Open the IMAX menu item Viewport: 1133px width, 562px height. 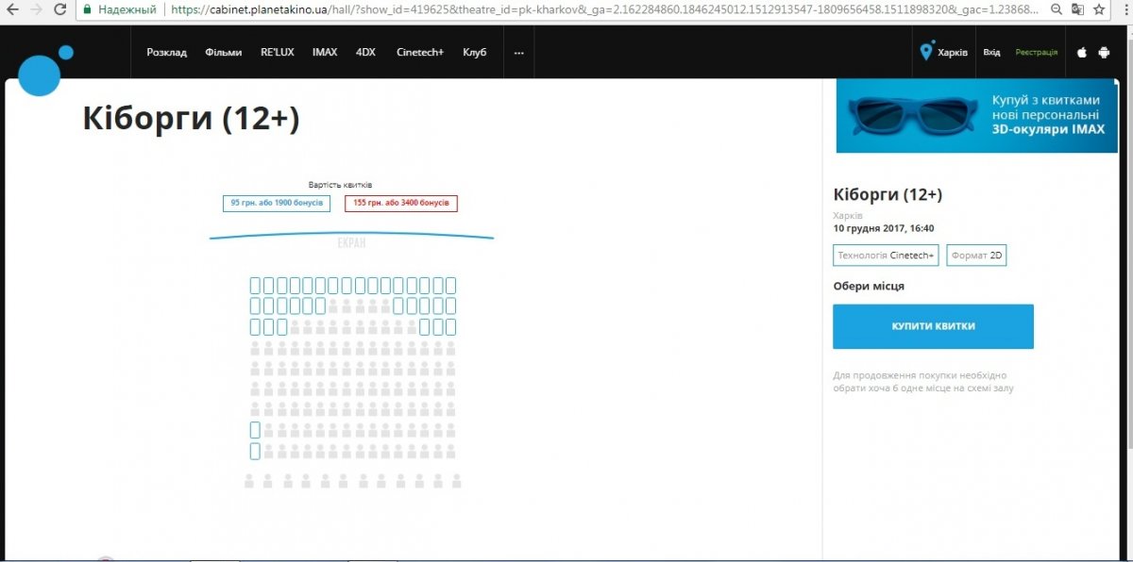325,53
